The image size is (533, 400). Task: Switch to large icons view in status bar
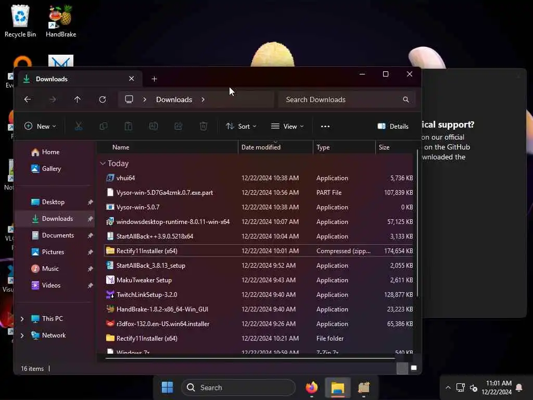[414, 368]
